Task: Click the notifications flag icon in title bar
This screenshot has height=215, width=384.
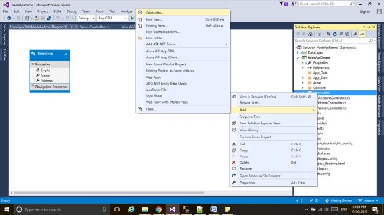Action: click(x=284, y=4)
